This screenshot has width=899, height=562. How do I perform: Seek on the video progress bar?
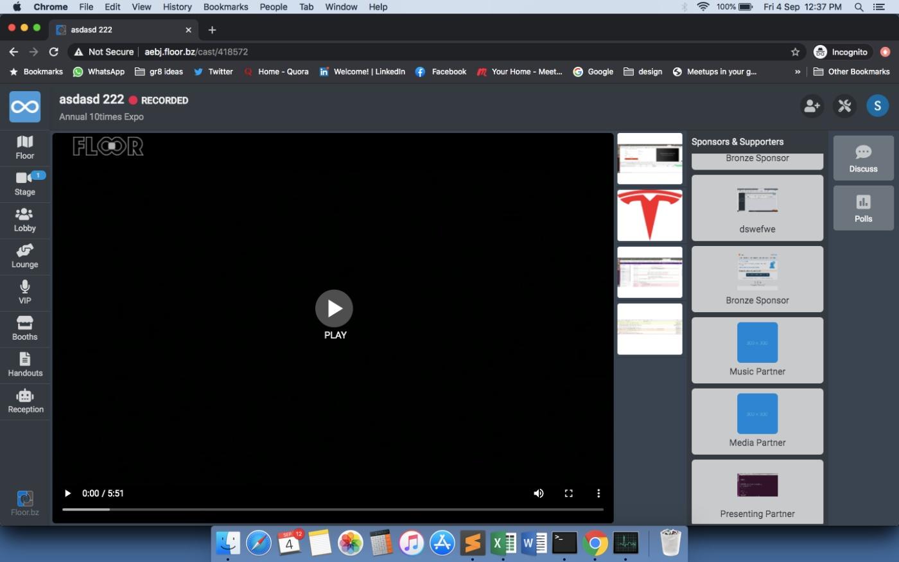pos(333,509)
